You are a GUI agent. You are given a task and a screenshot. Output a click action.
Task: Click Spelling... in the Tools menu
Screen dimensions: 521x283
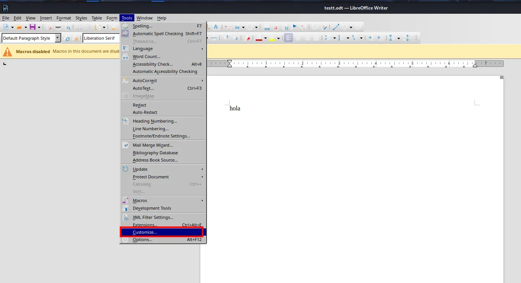click(x=163, y=26)
